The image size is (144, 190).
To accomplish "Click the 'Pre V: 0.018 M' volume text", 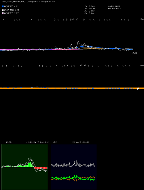I will (115, 9).
